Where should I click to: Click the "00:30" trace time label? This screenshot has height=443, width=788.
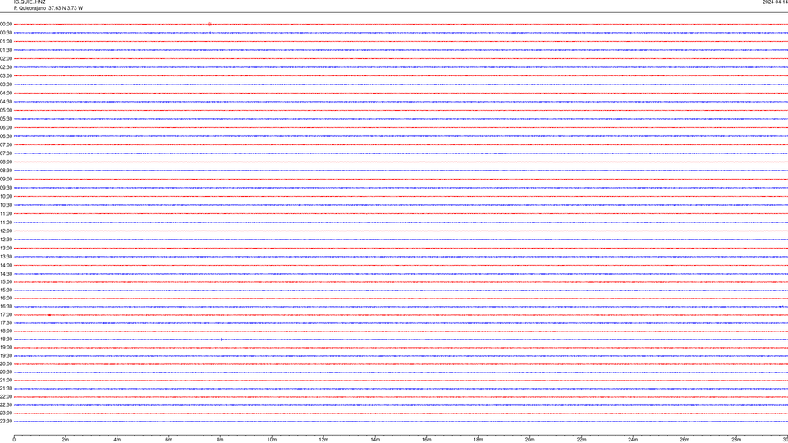click(6, 33)
